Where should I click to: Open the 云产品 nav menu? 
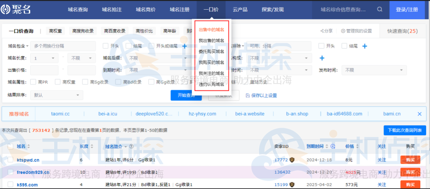tap(240, 10)
